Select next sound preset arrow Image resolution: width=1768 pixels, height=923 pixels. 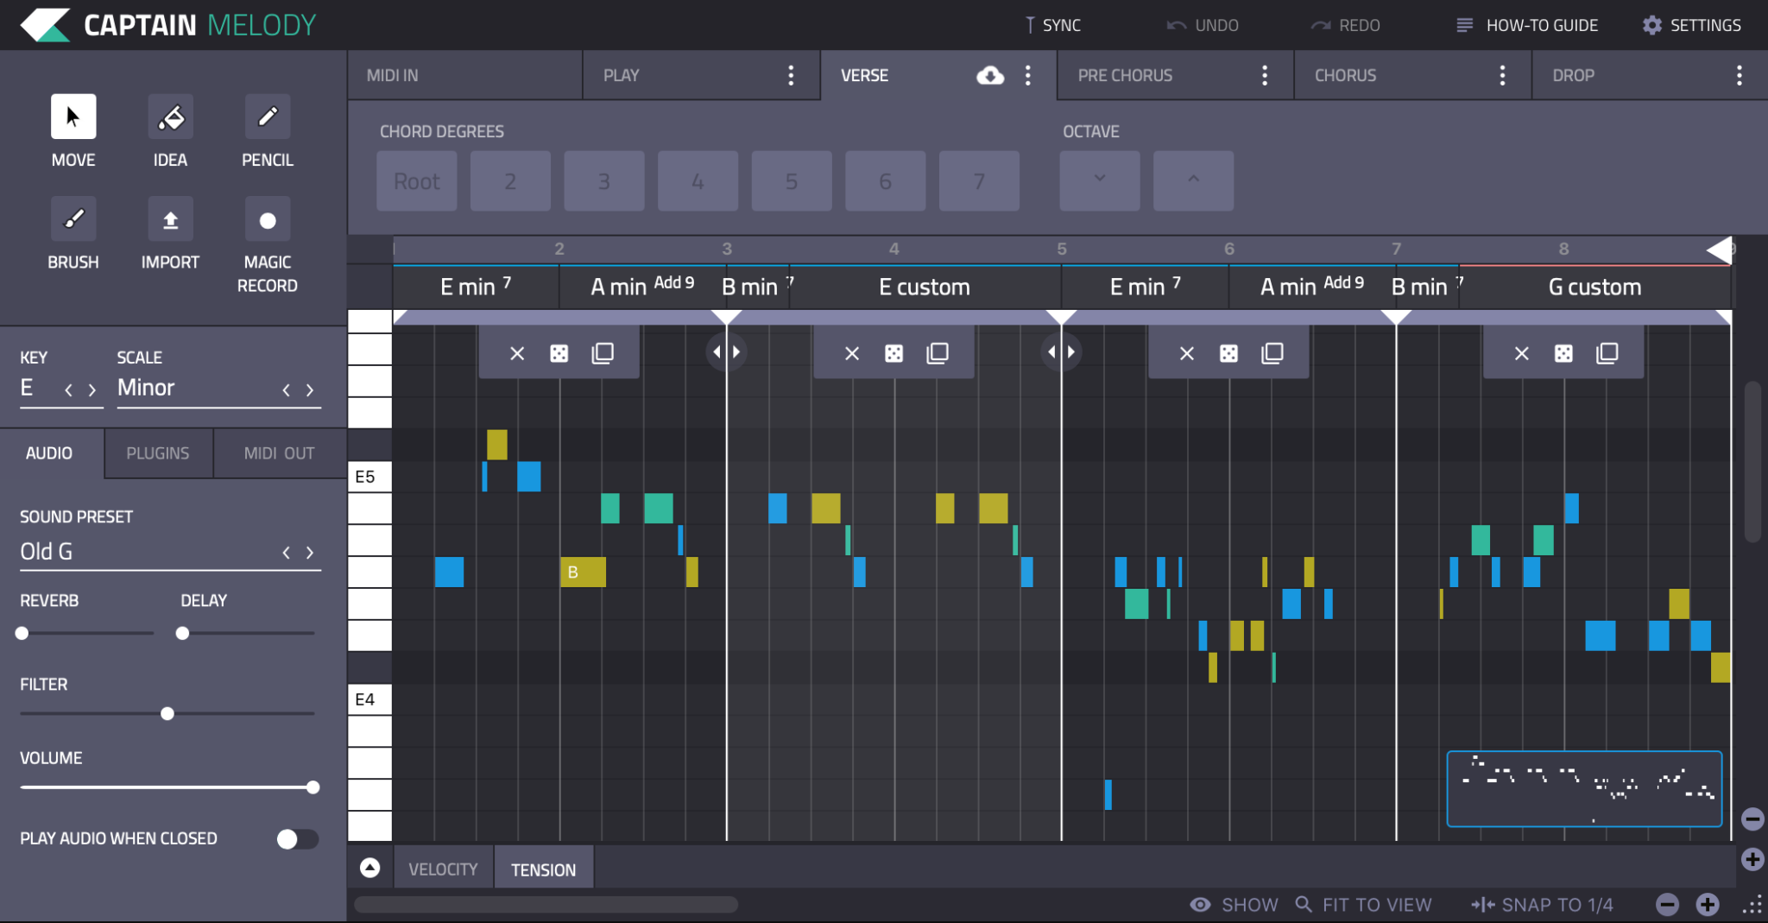tap(310, 553)
